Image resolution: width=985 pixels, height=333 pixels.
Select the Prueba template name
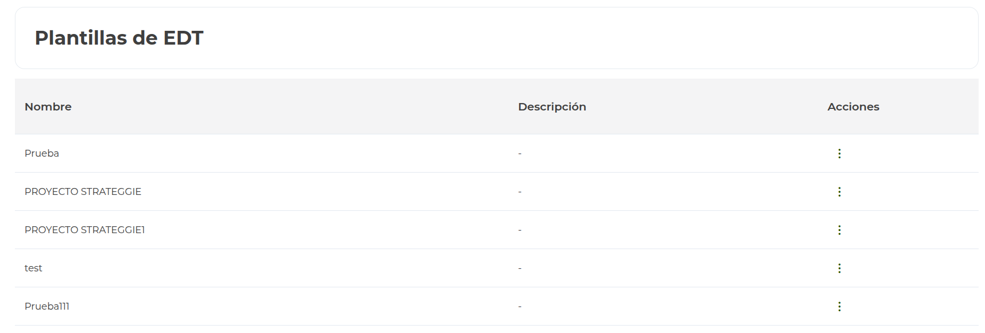(x=41, y=153)
